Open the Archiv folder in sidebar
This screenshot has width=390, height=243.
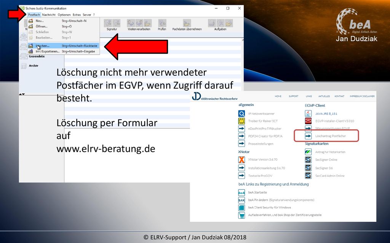point(34,66)
